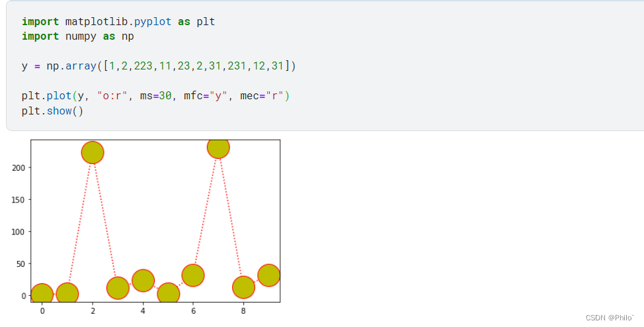Viewport: 644px width, 327px height.
Task: Click the x-axis tick label 4
Action: 143,311
